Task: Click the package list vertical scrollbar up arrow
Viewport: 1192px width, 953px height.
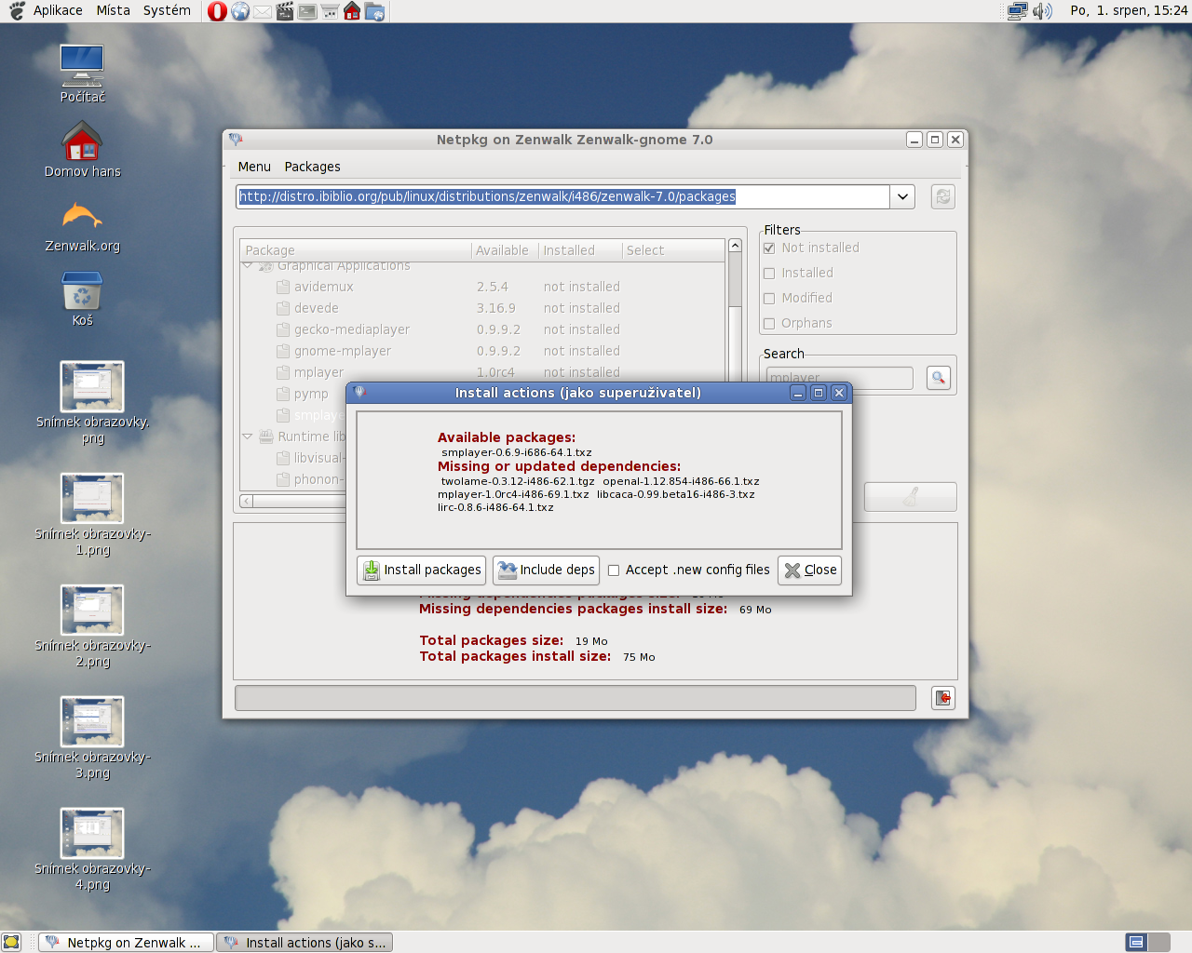Action: pos(735,246)
